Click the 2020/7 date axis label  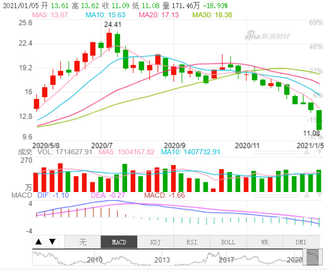tap(102, 145)
